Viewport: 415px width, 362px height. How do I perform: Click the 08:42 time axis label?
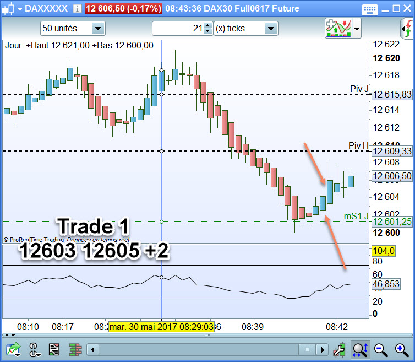click(x=337, y=327)
